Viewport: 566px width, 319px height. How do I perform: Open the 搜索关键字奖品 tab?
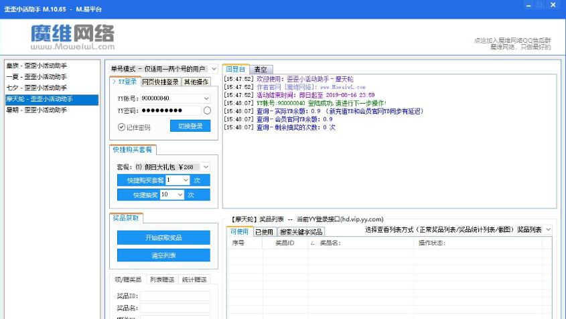click(x=301, y=232)
